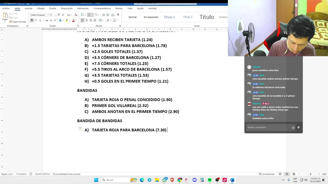The image size is (328, 184).
Task: Apply the large Título style
Action: [207, 17]
